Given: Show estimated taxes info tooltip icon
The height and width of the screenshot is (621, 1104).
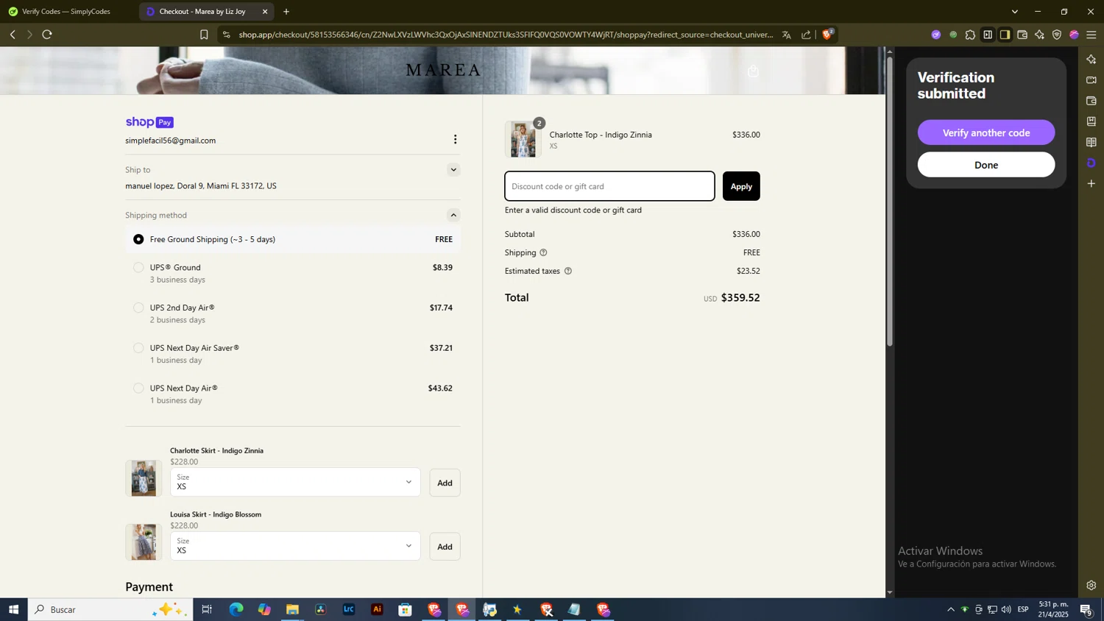Looking at the screenshot, I should click(x=567, y=271).
